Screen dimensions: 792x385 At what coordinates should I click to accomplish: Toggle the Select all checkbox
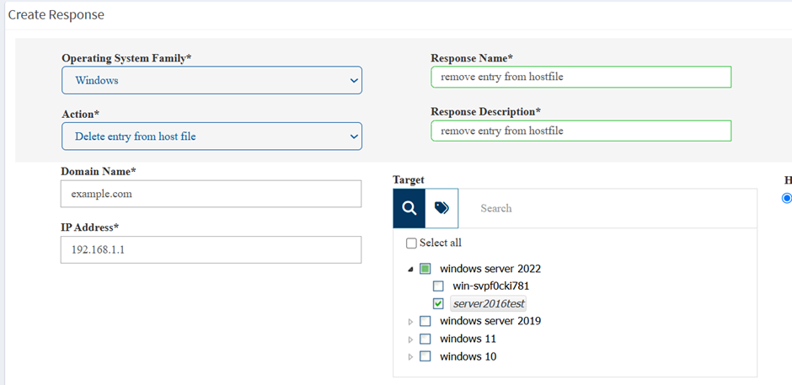pos(411,243)
